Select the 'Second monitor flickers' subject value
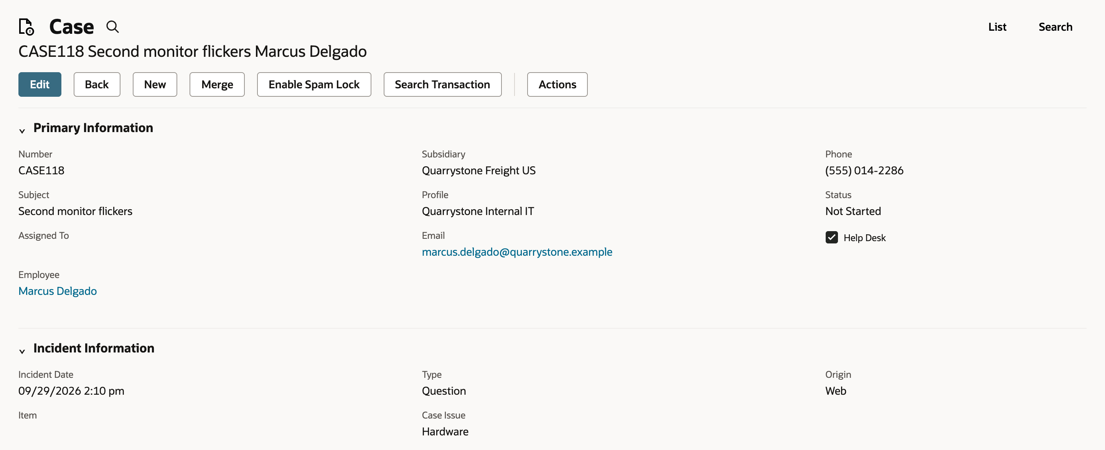The height and width of the screenshot is (450, 1105). tap(76, 211)
